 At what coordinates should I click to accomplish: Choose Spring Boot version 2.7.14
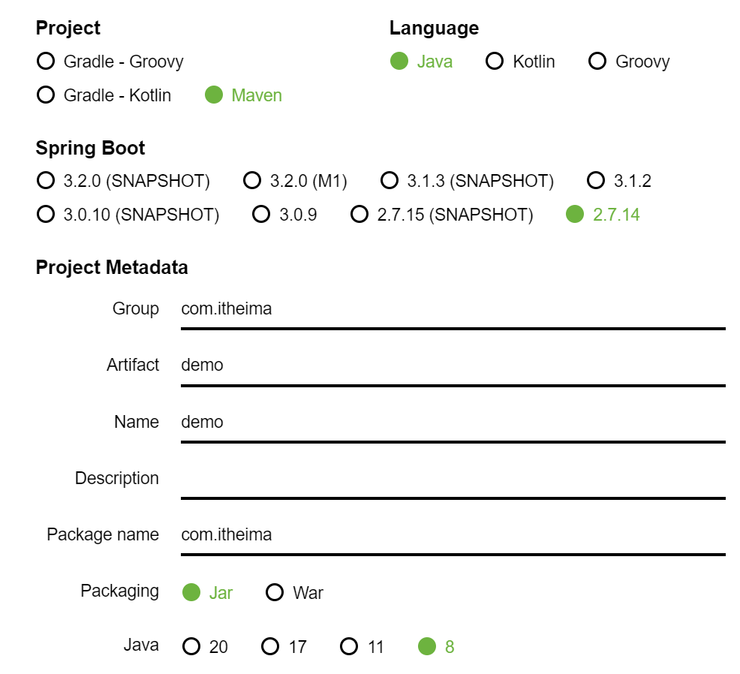(575, 215)
